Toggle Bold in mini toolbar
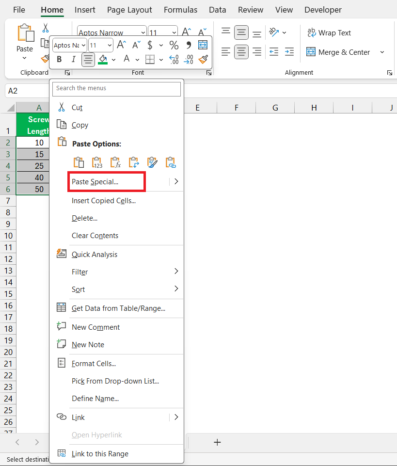Viewport: 397px width, 466px height. (x=59, y=60)
